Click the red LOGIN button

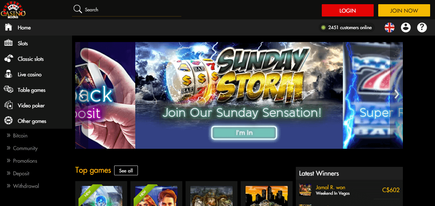click(348, 10)
